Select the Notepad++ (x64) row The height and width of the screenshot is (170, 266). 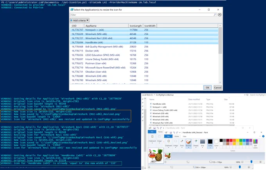coord(144,30)
